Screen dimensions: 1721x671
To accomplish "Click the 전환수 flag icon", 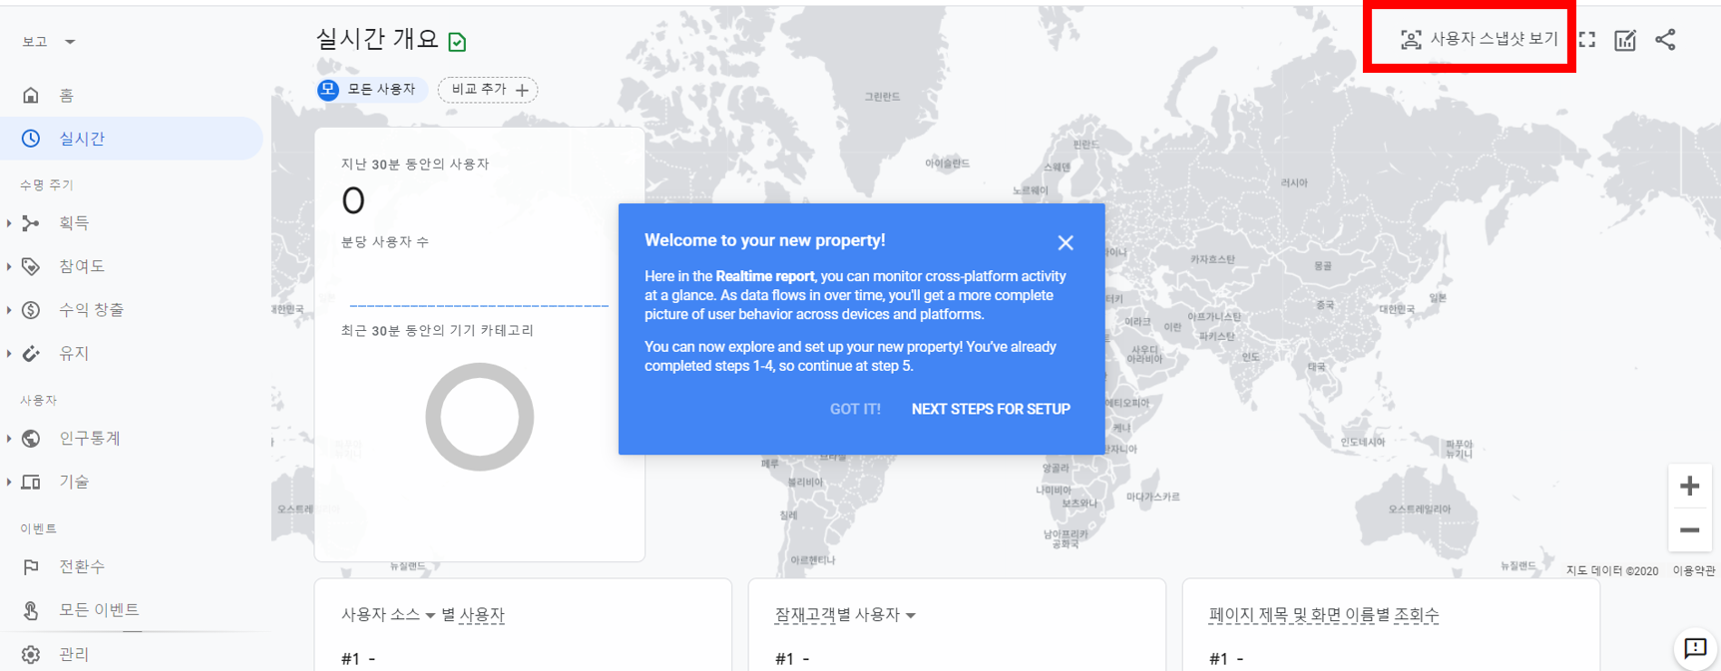I will 31,566.
